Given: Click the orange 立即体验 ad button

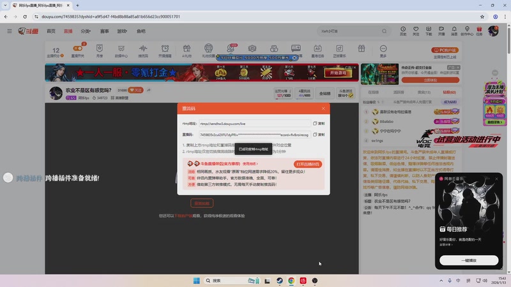Looking at the screenshot, I should tap(430, 80).
